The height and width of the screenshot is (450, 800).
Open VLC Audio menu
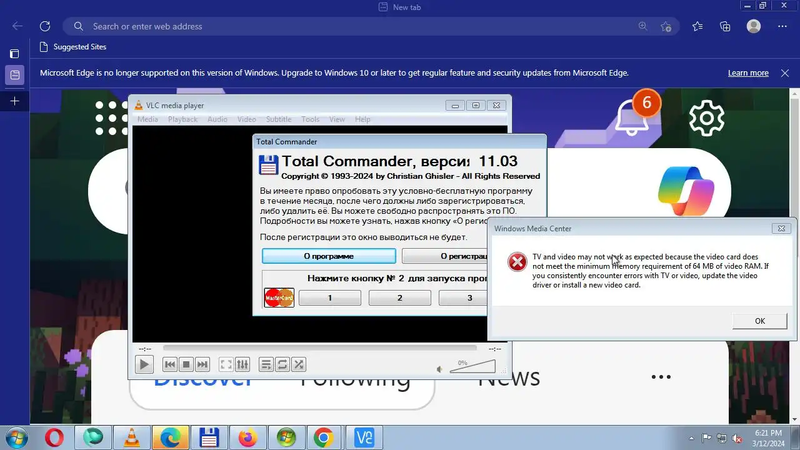[x=217, y=119]
